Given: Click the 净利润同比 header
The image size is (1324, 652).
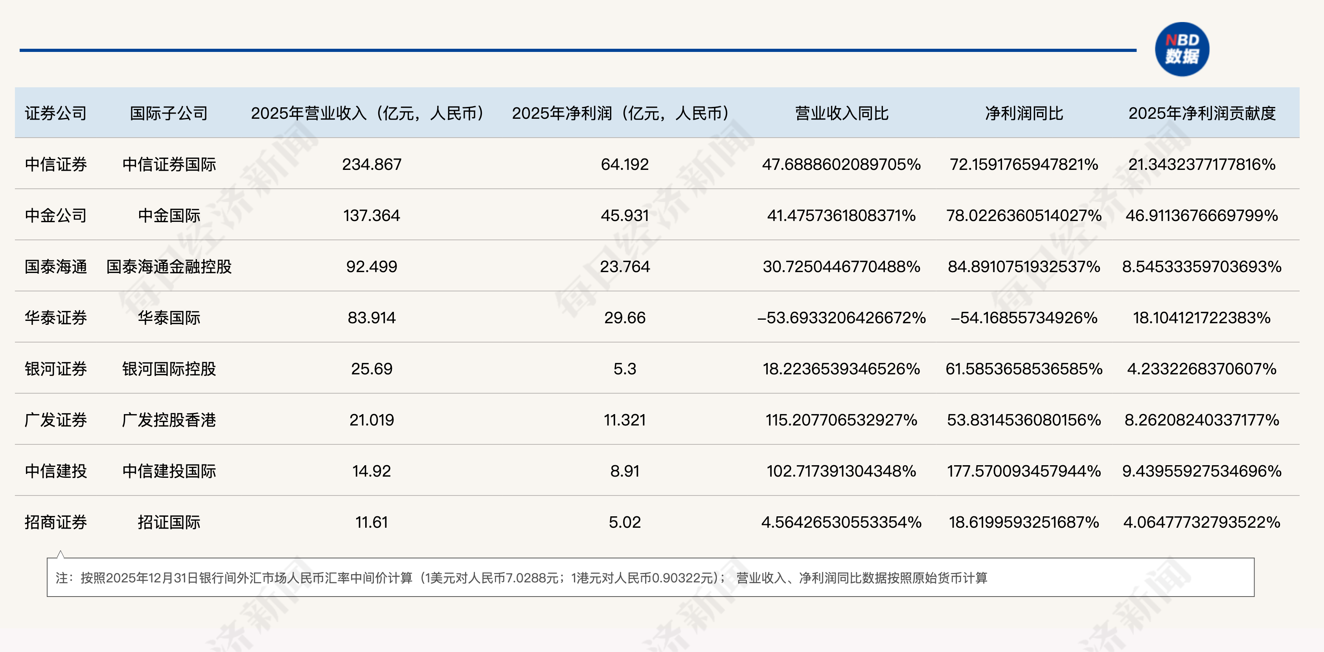Looking at the screenshot, I should (1024, 113).
